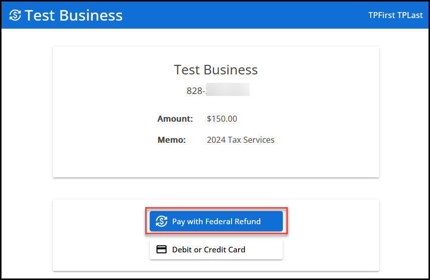The image size is (430, 280).
Task: Choose the Debit or Credit Card option
Action: tap(216, 249)
